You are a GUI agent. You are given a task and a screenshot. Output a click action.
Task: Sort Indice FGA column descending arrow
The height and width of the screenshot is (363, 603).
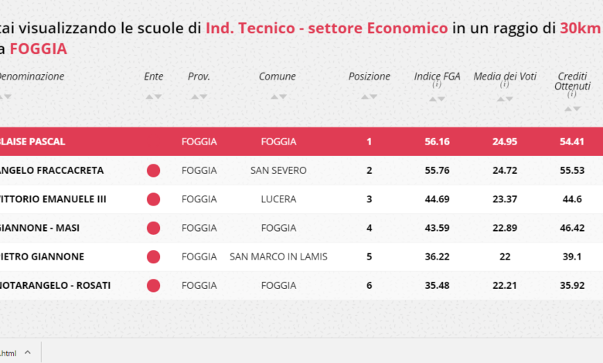[441, 99]
